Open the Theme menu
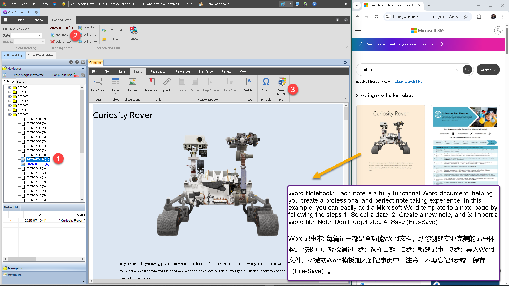 (x=44, y=4)
